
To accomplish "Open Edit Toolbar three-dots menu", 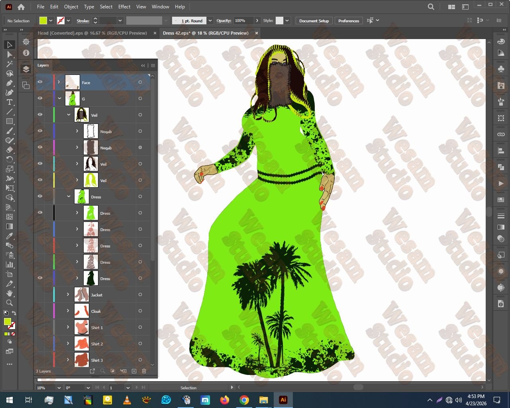I will pyautogui.click(x=10, y=364).
